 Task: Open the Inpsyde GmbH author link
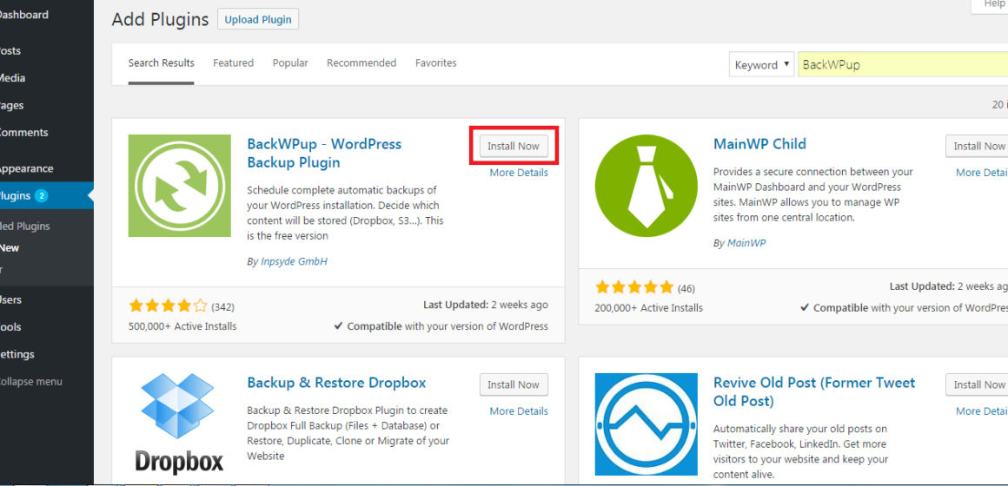[294, 262]
